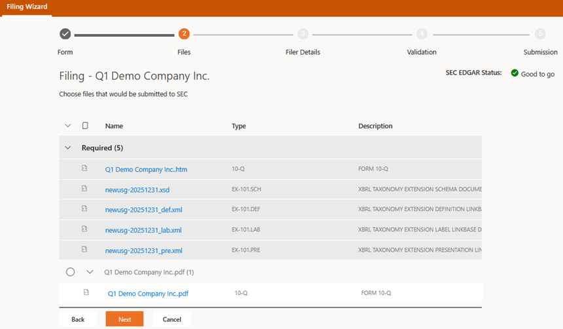
Task: Click the Back button
Action: coord(78,319)
